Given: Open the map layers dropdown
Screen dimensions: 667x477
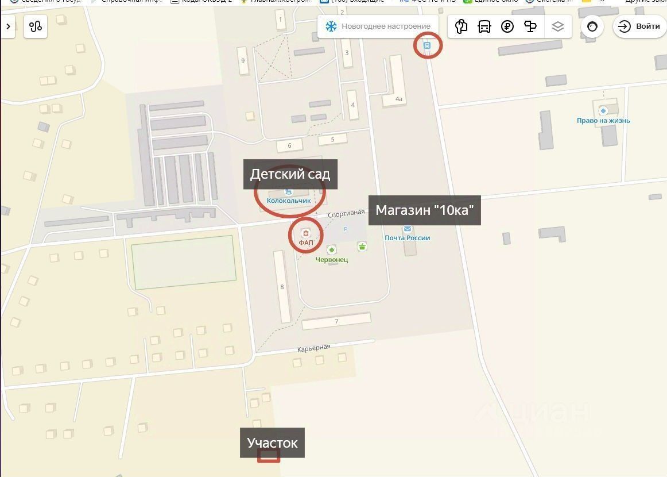Looking at the screenshot, I should [558, 26].
